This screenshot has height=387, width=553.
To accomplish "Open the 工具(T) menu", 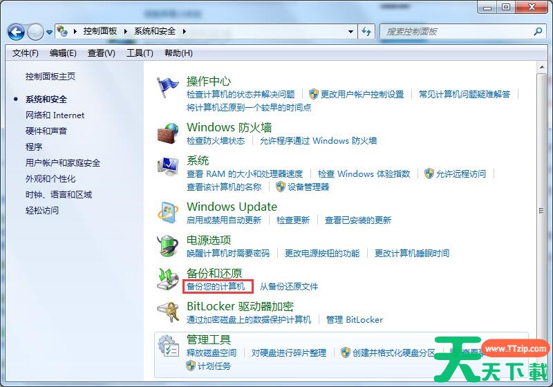I will tap(140, 53).
